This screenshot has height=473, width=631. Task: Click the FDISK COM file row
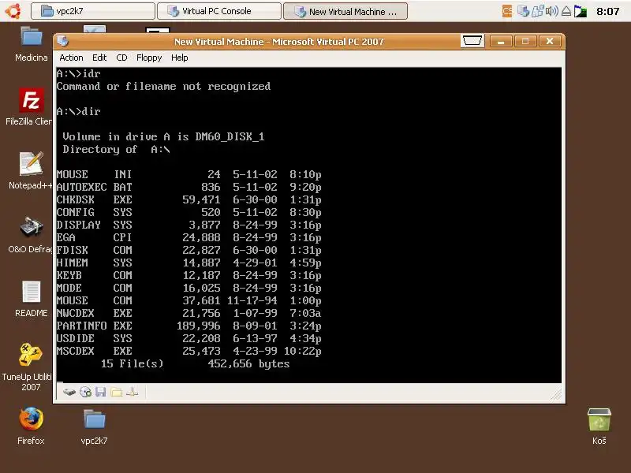(x=189, y=250)
